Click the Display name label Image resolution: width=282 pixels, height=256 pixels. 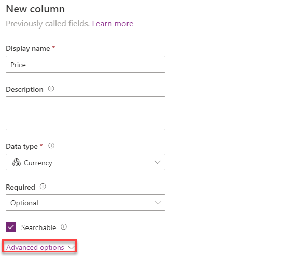click(28, 49)
